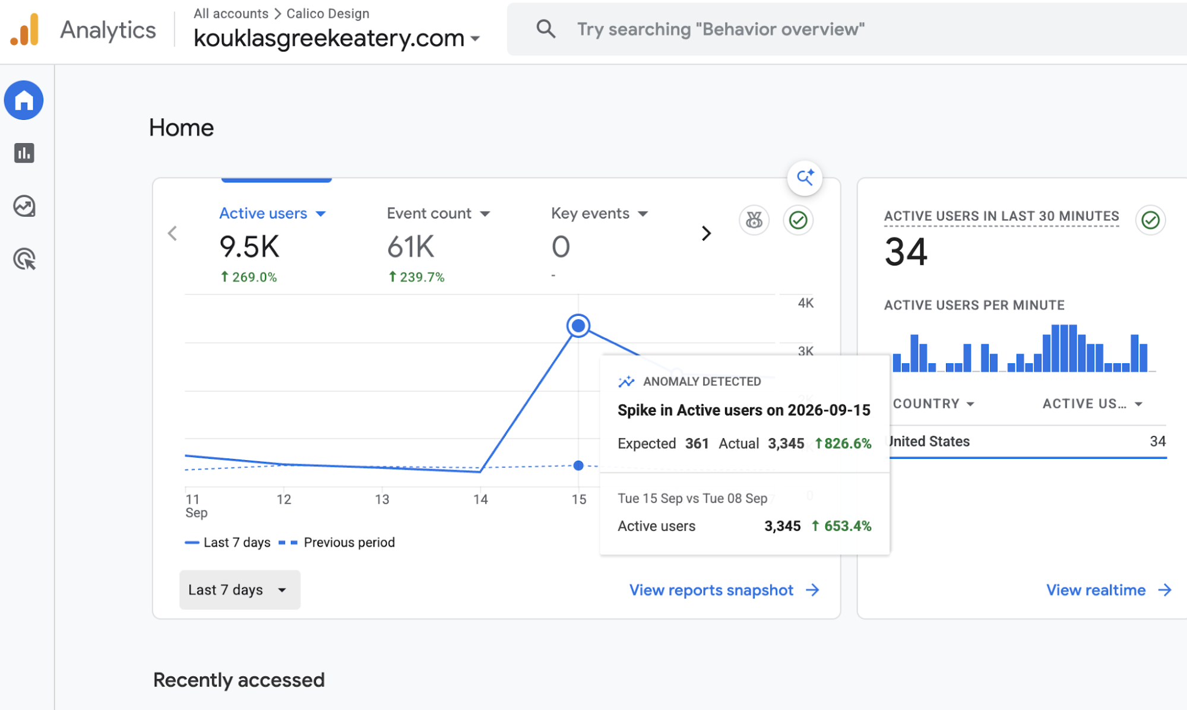The height and width of the screenshot is (710, 1187).
Task: Open View realtime link
Action: pyautogui.click(x=1109, y=590)
